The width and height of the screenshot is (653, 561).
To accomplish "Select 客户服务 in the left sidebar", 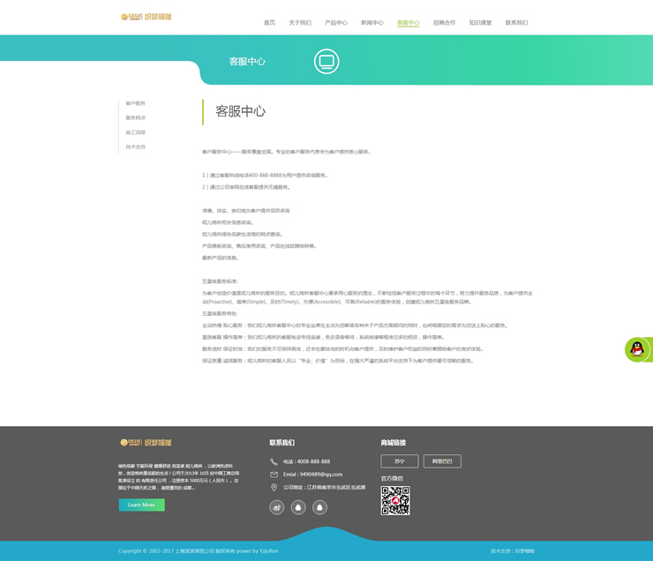I will (135, 103).
